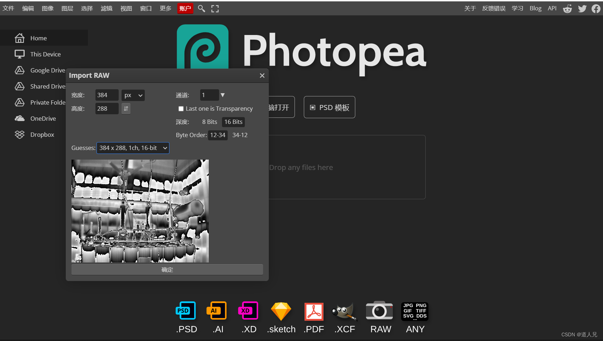Screen dimensions: 603x341
Task: Open the 选择 menu
Action: (87, 8)
